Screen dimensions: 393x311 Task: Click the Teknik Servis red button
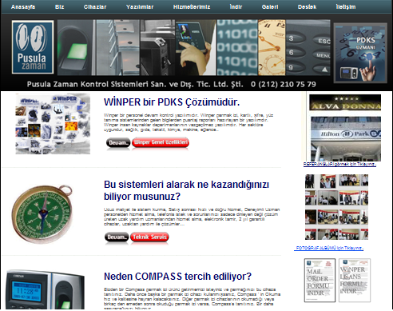click(149, 237)
